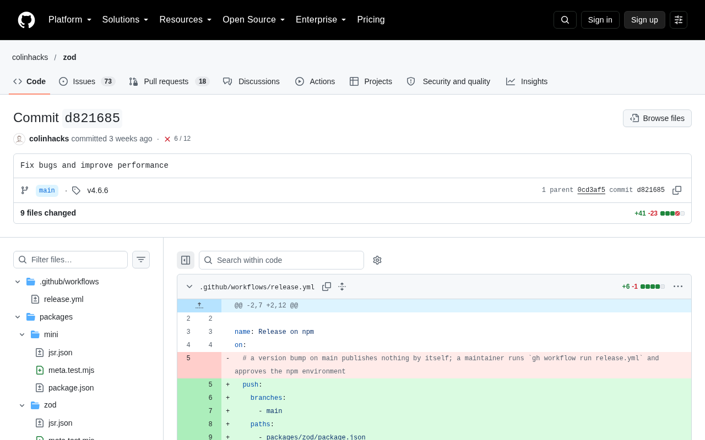Switch to Discussions tab

(x=251, y=81)
